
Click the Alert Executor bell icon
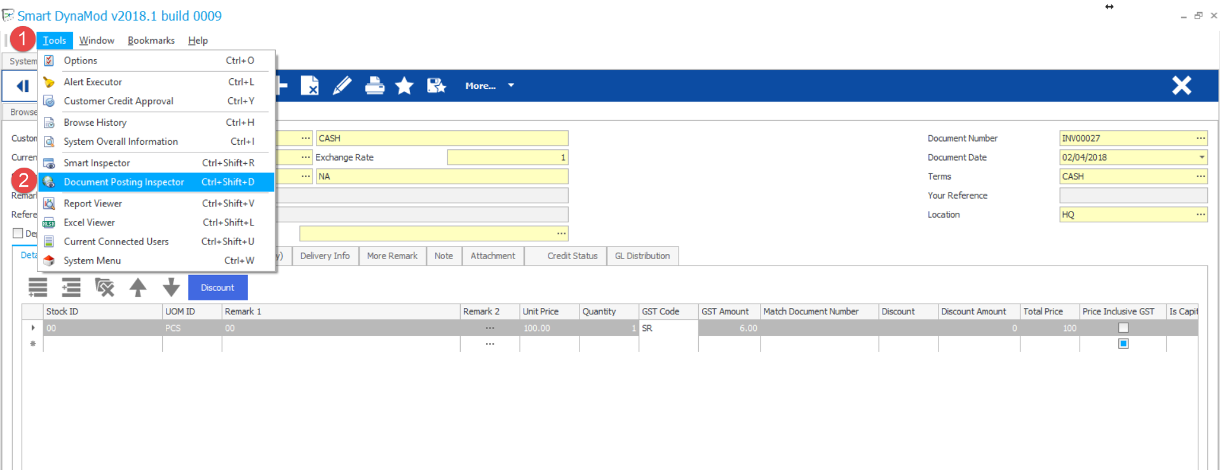coord(49,82)
